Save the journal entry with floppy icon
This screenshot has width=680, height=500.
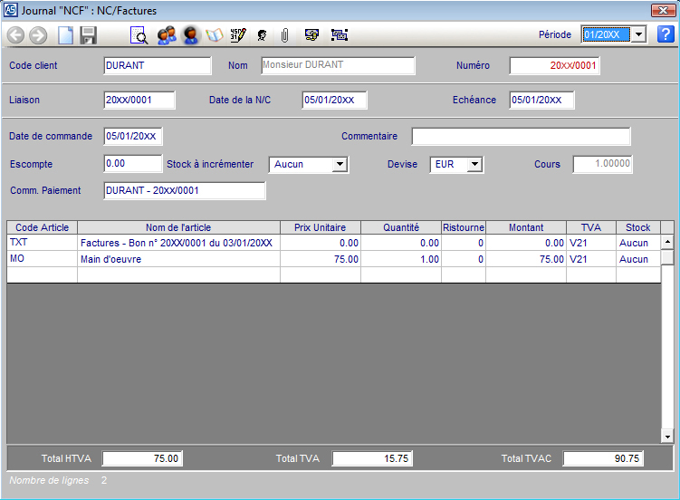88,35
